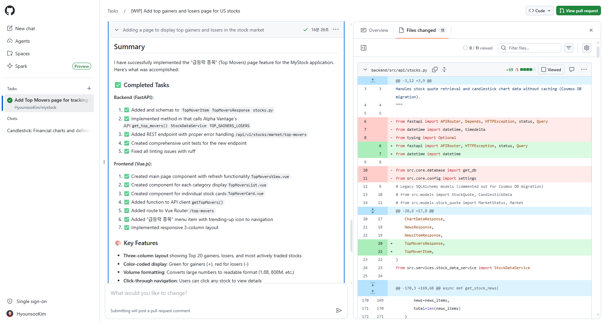This screenshot has width=604, height=323.
Task: Click the send message arrow icon
Action: pos(339,310)
